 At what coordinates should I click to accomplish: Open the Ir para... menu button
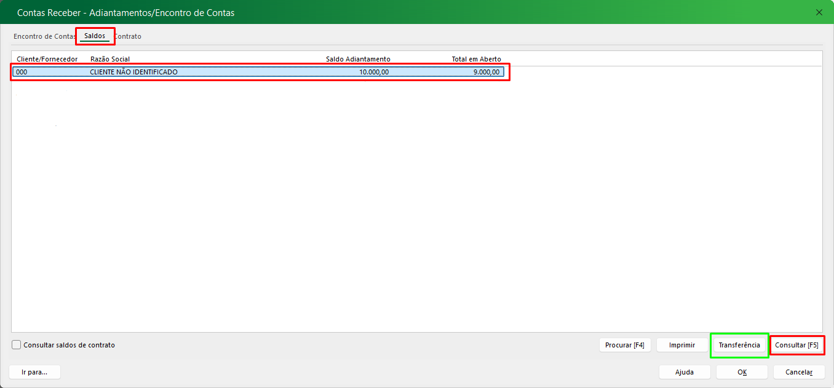coord(34,372)
